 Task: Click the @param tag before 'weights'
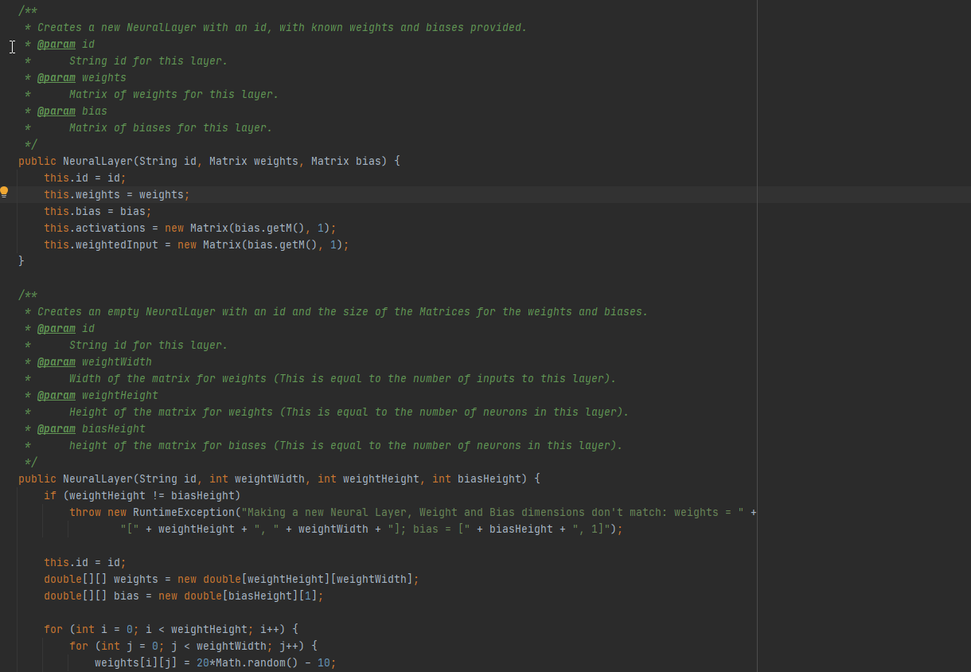pyautogui.click(x=56, y=78)
